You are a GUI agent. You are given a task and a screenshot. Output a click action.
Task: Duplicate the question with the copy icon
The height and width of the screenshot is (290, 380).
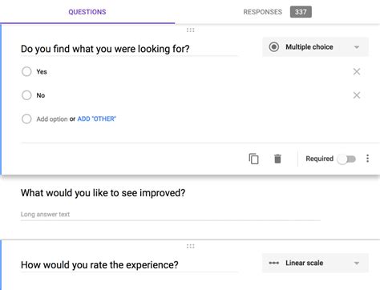[253, 159]
